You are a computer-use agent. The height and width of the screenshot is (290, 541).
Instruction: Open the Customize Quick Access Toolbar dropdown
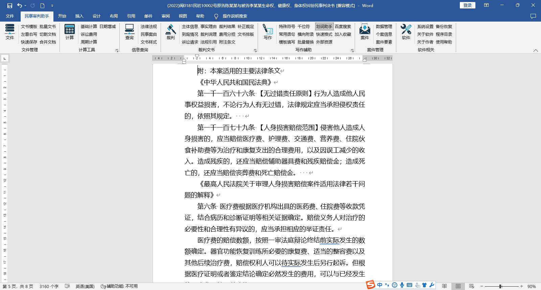(52, 6)
